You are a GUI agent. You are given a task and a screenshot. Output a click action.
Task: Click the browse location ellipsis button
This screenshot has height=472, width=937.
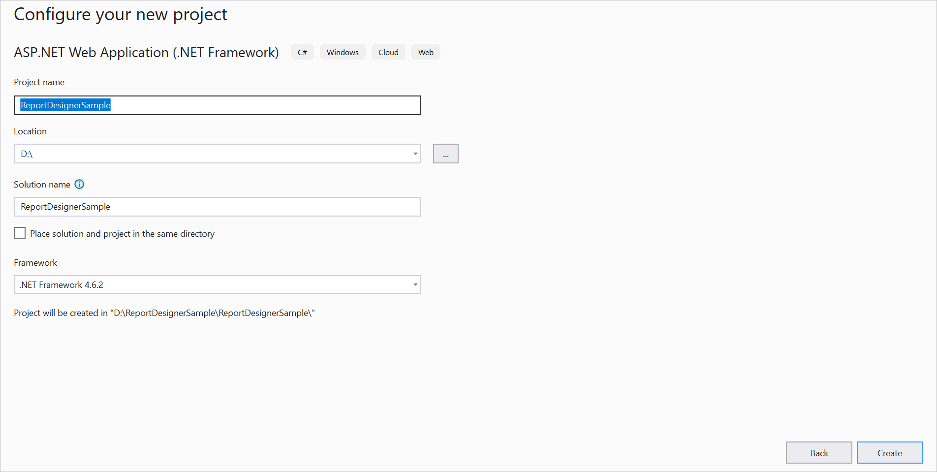[446, 154]
